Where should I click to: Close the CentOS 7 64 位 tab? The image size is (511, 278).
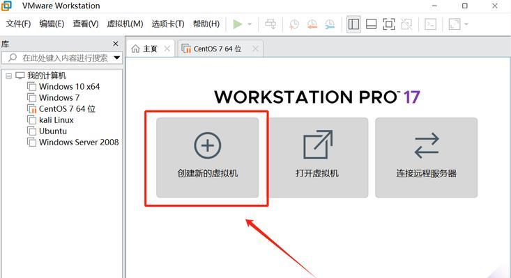point(255,49)
